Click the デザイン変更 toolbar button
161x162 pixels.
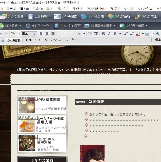tap(12, 17)
